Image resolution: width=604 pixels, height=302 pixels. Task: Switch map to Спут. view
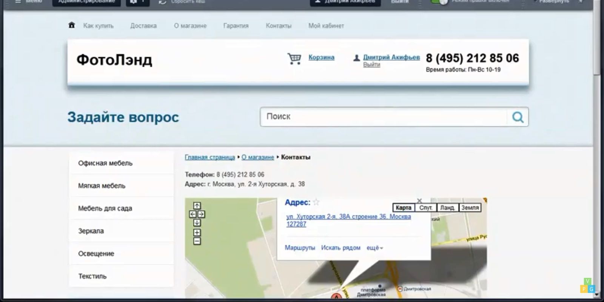pyautogui.click(x=426, y=208)
